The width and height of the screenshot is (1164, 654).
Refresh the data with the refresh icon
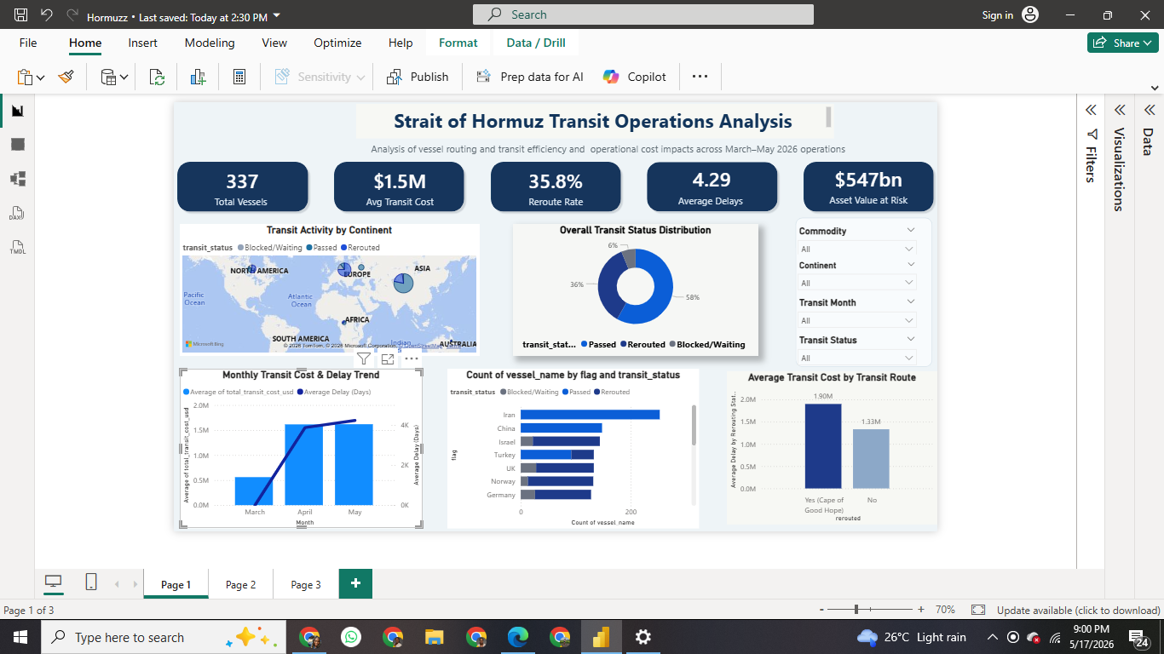[x=157, y=77]
